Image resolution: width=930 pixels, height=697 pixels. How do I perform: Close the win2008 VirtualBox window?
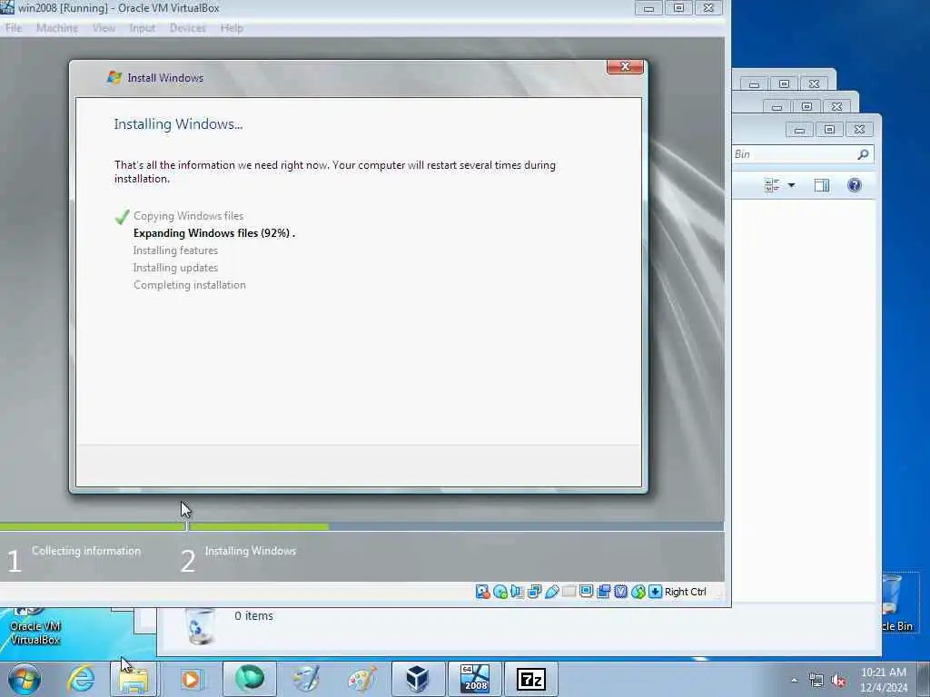click(708, 8)
